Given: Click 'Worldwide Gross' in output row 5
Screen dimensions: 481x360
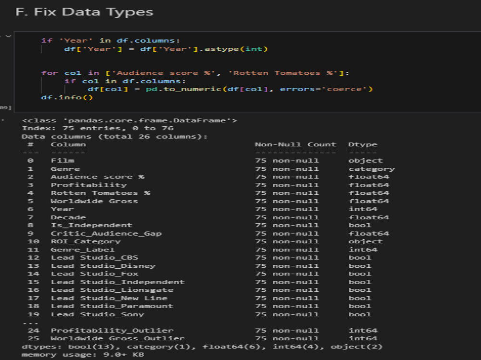Looking at the screenshot, I should coord(94,201).
